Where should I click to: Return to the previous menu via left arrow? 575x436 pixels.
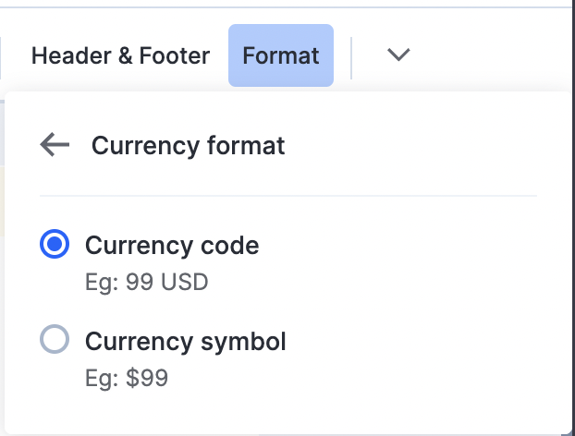[55, 145]
